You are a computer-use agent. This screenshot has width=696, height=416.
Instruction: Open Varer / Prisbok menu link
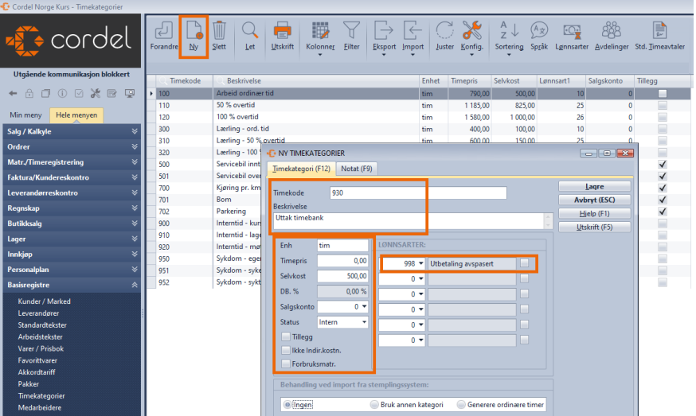pyautogui.click(x=41, y=348)
